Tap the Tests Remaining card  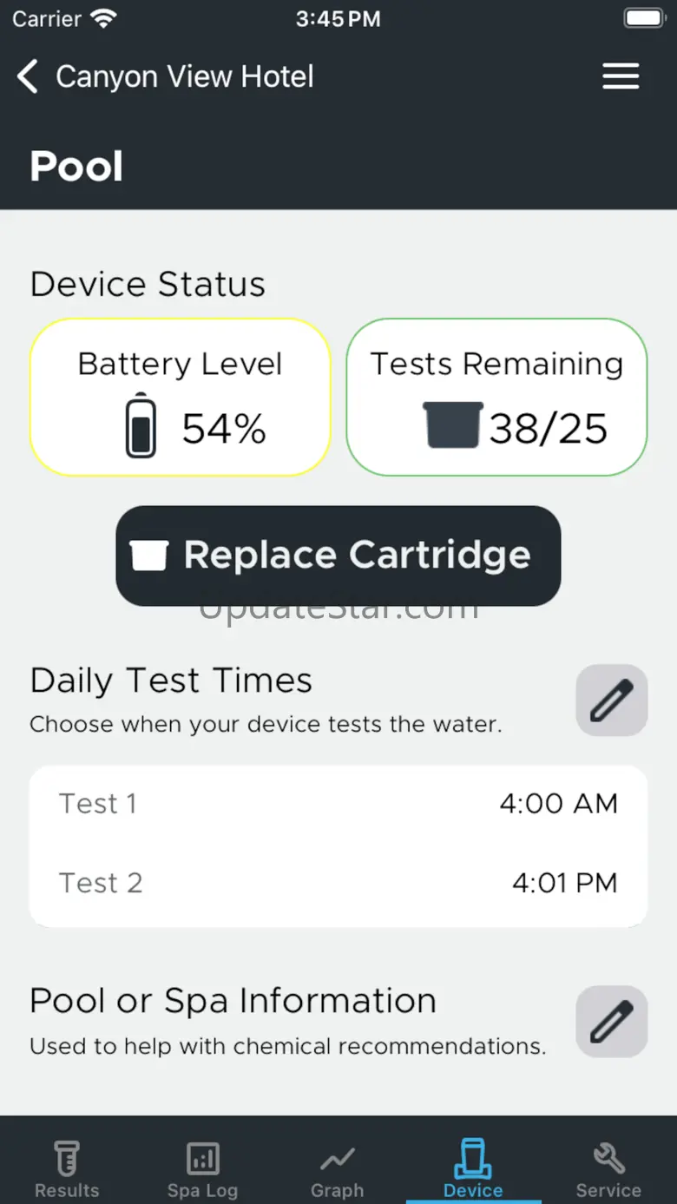click(x=496, y=397)
